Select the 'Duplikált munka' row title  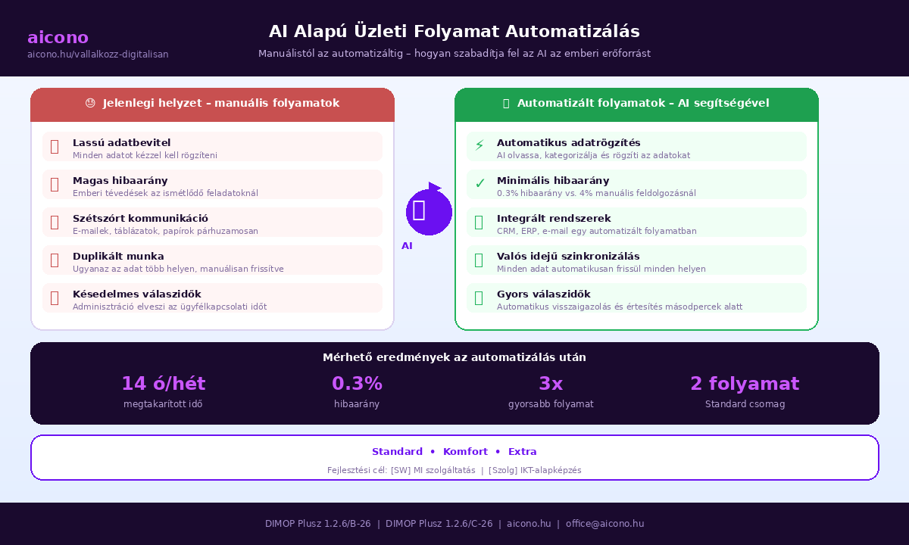118,256
